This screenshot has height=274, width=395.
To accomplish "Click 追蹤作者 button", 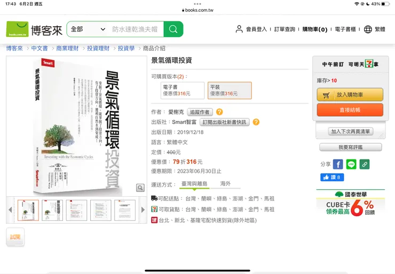I will [x=200, y=112].
